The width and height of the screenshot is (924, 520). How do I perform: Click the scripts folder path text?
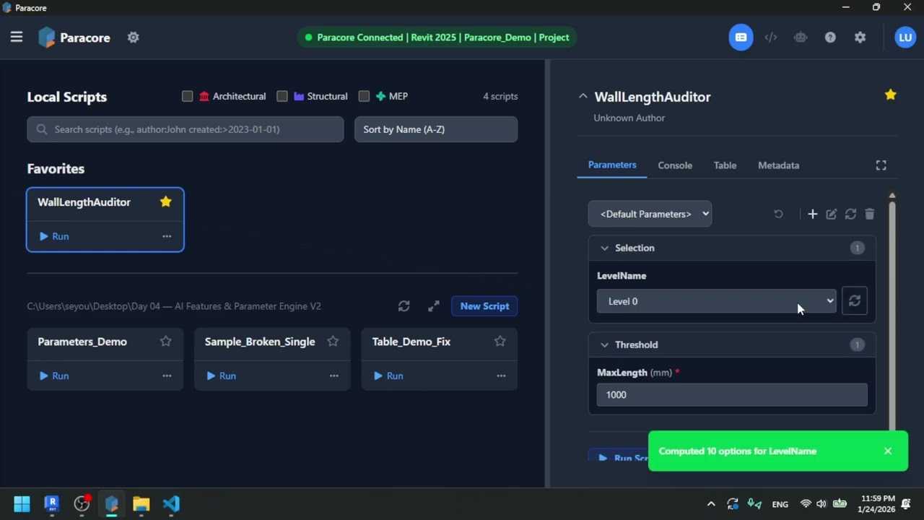(x=174, y=306)
